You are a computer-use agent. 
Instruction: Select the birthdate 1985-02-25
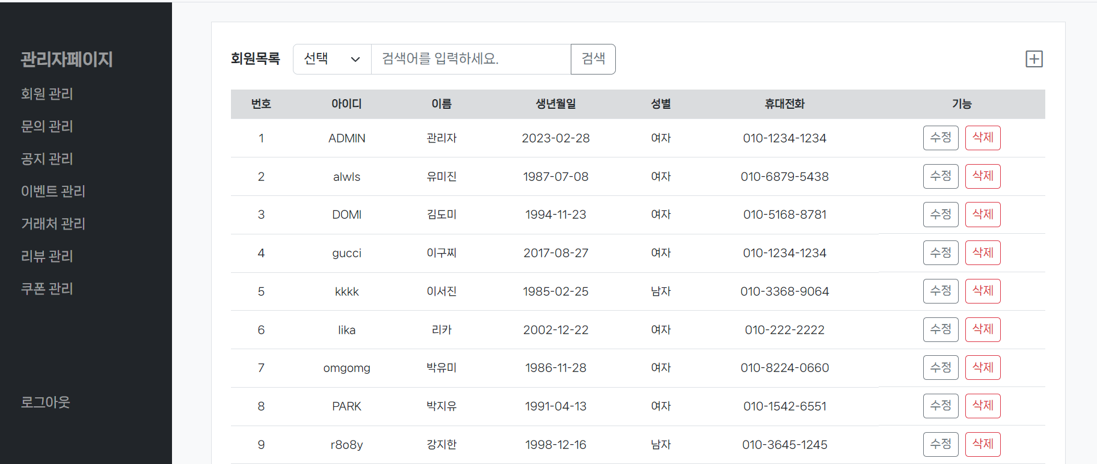click(x=556, y=292)
